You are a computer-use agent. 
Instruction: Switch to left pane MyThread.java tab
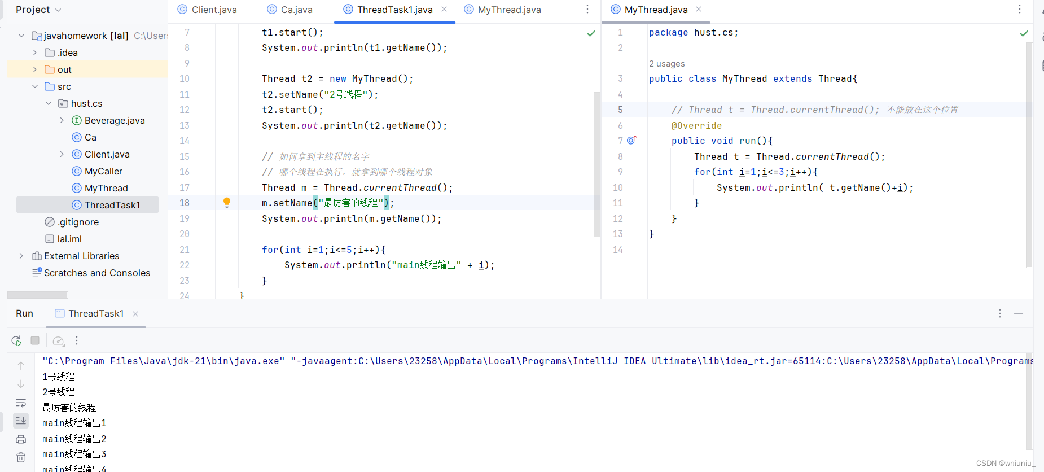503,10
